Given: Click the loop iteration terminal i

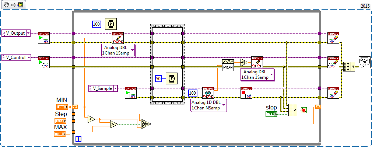Looking at the screenshot, I should click(x=78, y=139).
